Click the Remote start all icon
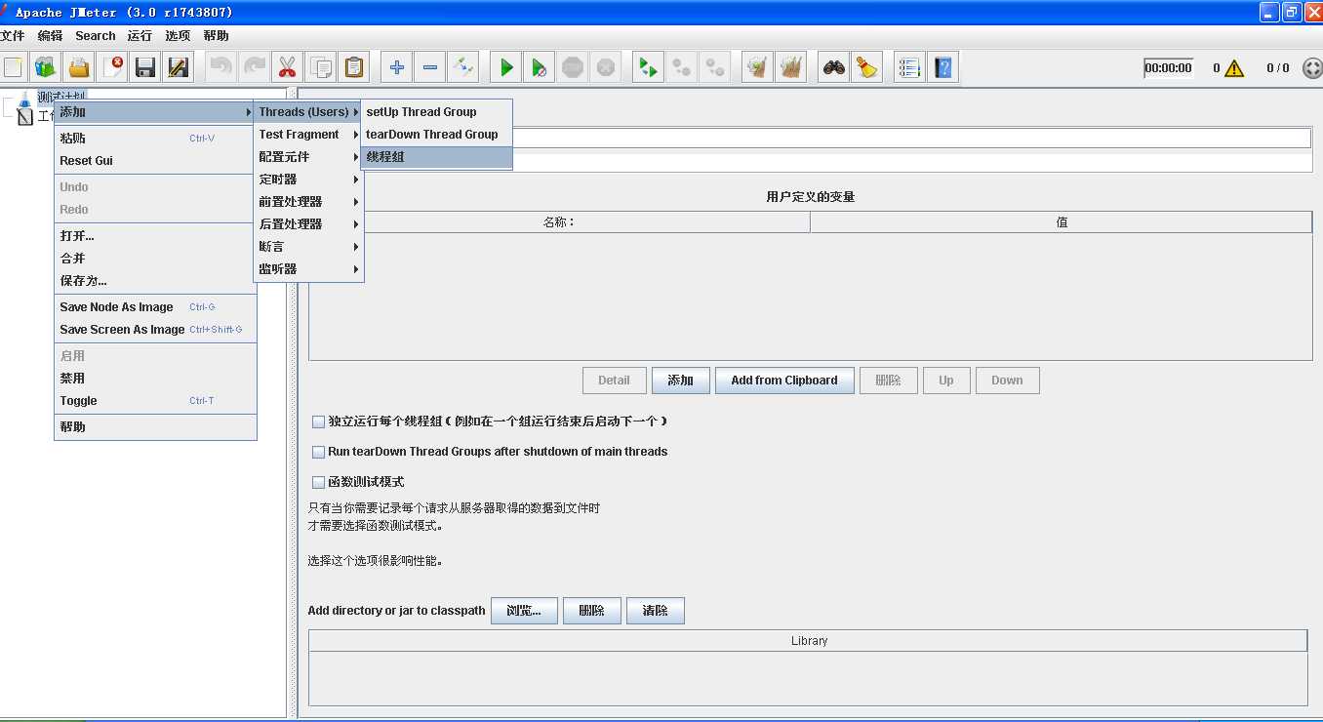The height and width of the screenshot is (722, 1323). tap(647, 67)
